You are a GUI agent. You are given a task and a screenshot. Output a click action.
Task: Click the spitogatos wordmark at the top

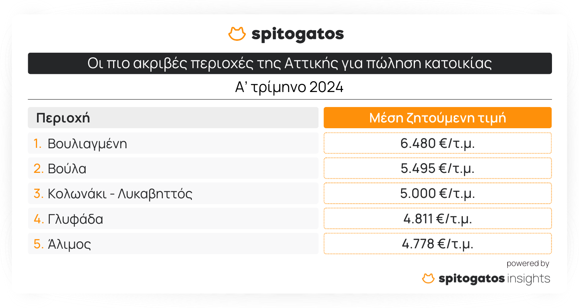[x=297, y=34]
